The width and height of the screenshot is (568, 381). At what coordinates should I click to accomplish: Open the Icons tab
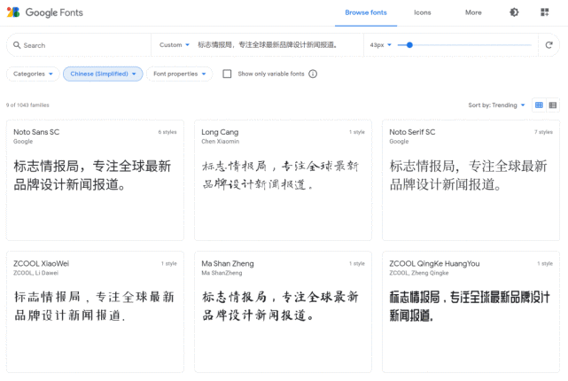click(423, 12)
